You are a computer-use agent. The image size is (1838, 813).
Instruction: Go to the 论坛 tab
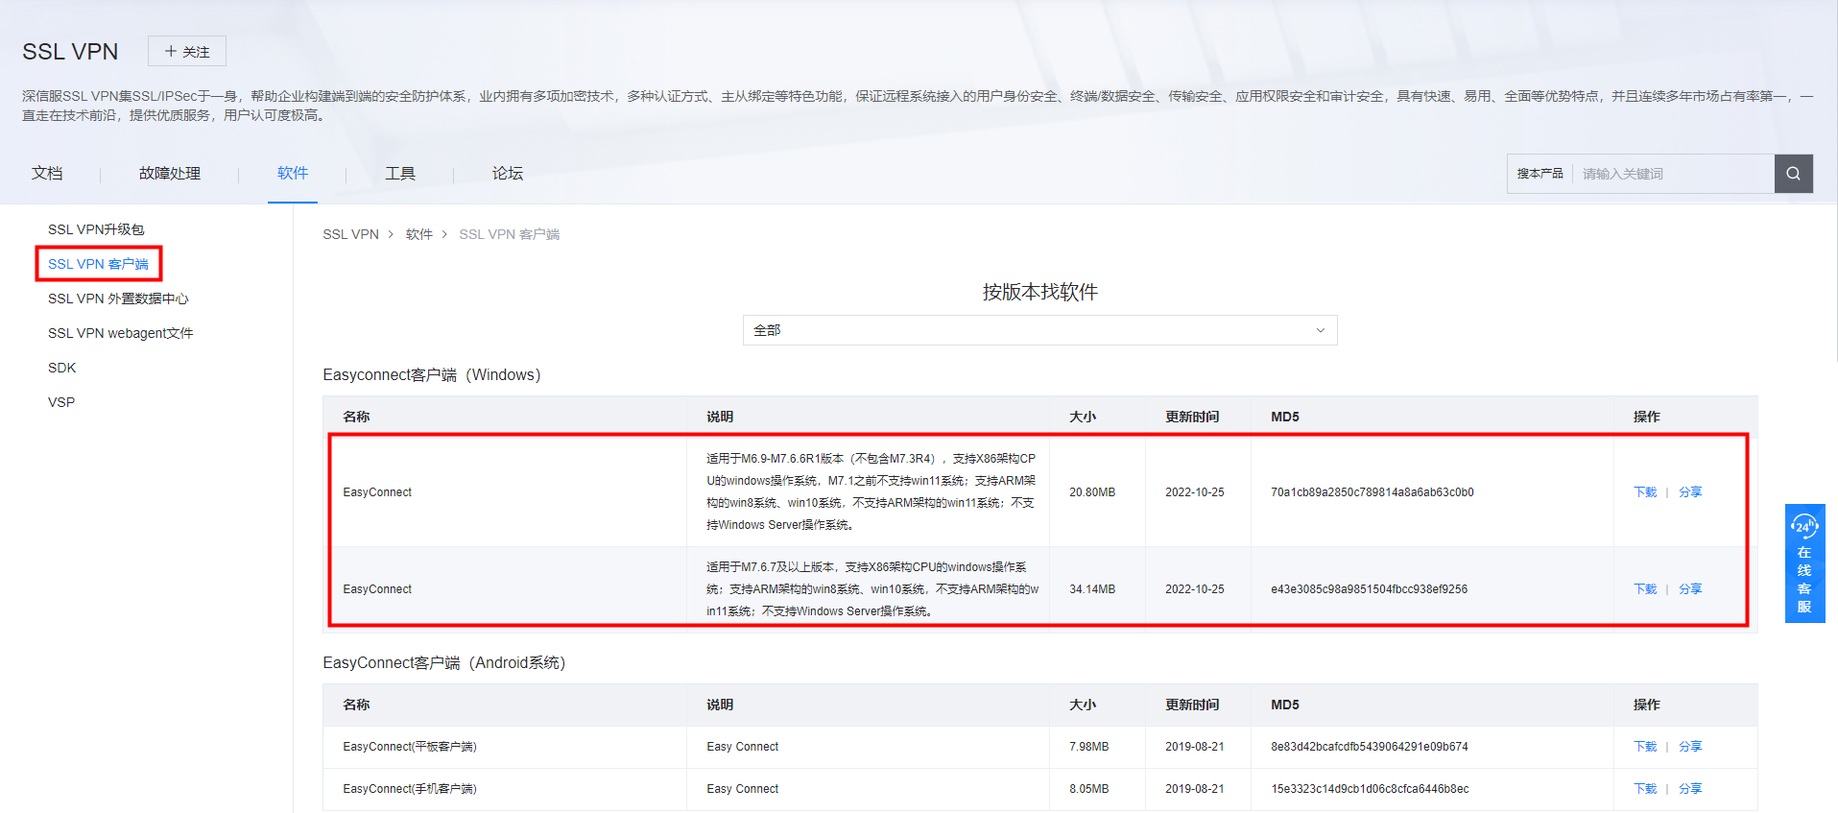pos(508,174)
